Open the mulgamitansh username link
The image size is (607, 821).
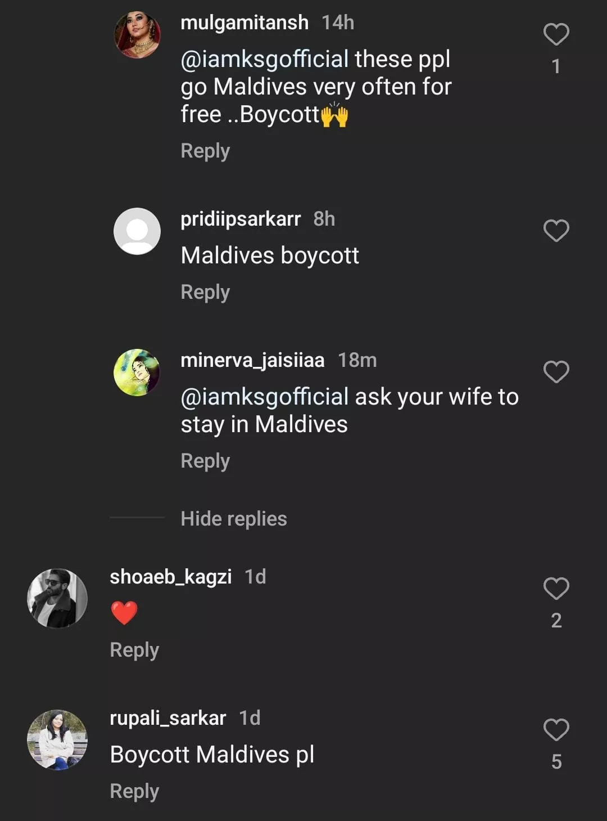point(244,23)
